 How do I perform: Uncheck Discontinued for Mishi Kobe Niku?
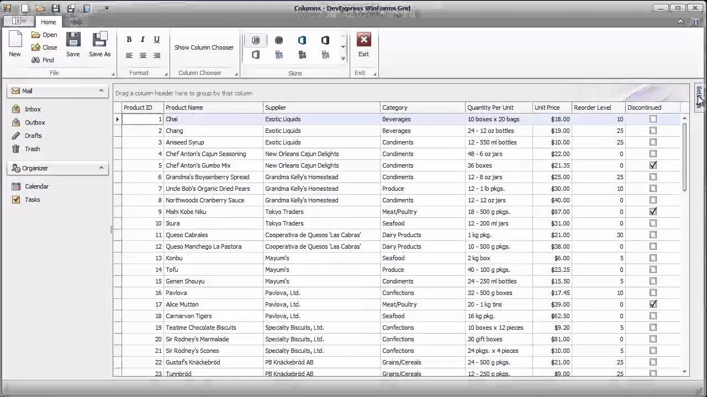pos(653,212)
